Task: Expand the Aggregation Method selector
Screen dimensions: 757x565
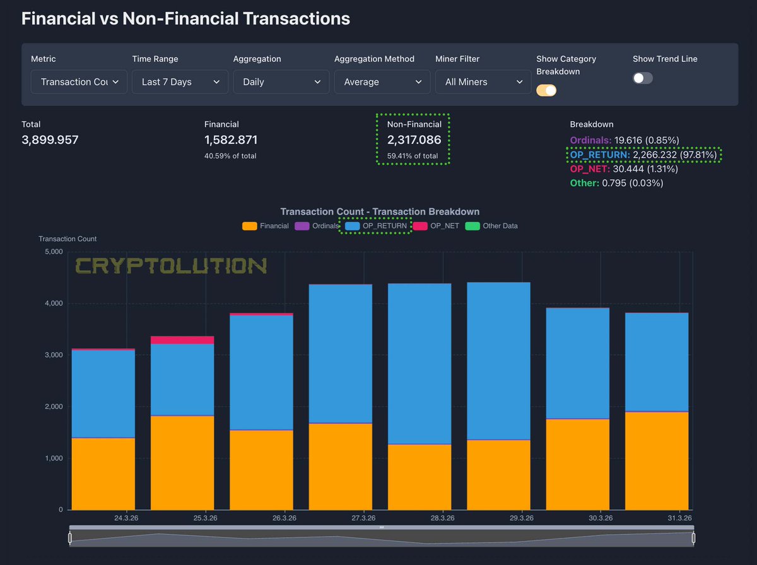Action: point(382,81)
